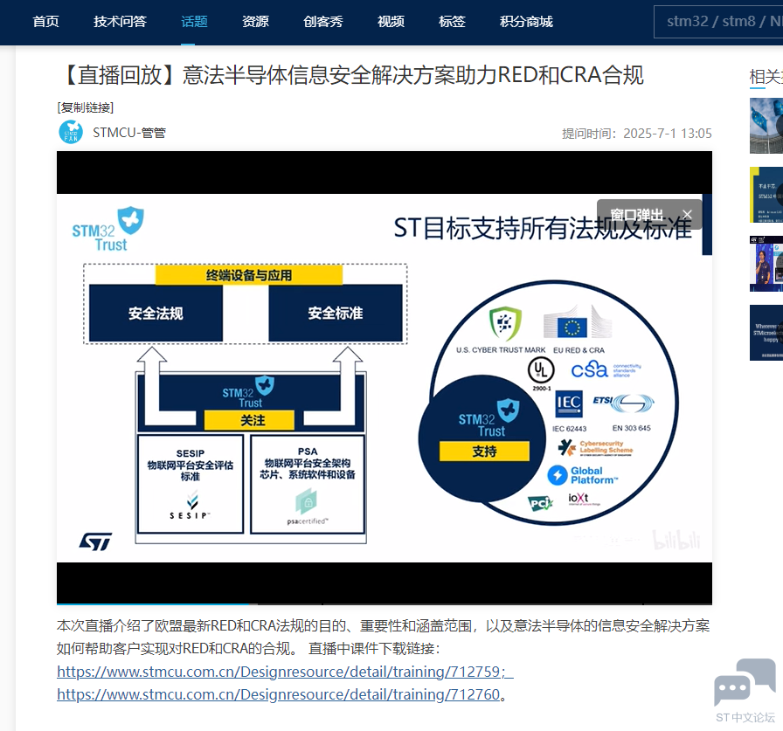Viewport: 783px width, 731px height.
Task: Open first related thumbnail with EU flags
Action: [x=766, y=126]
